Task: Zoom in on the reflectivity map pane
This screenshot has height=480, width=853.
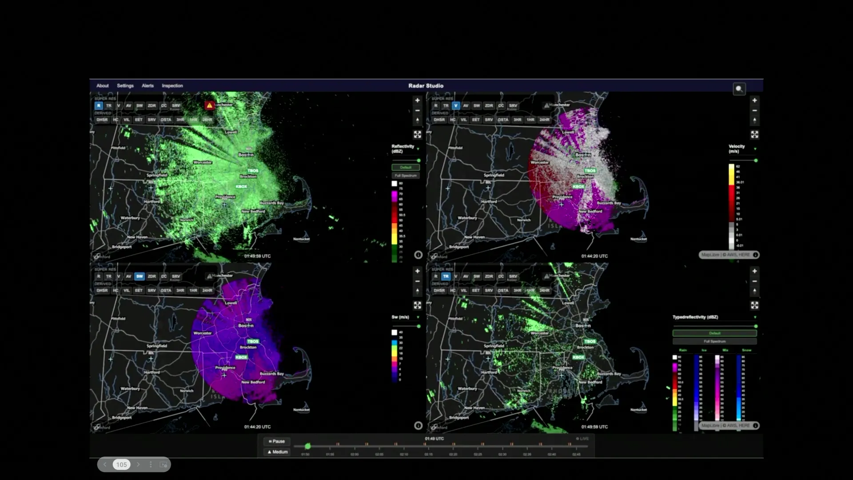Action: [x=417, y=100]
